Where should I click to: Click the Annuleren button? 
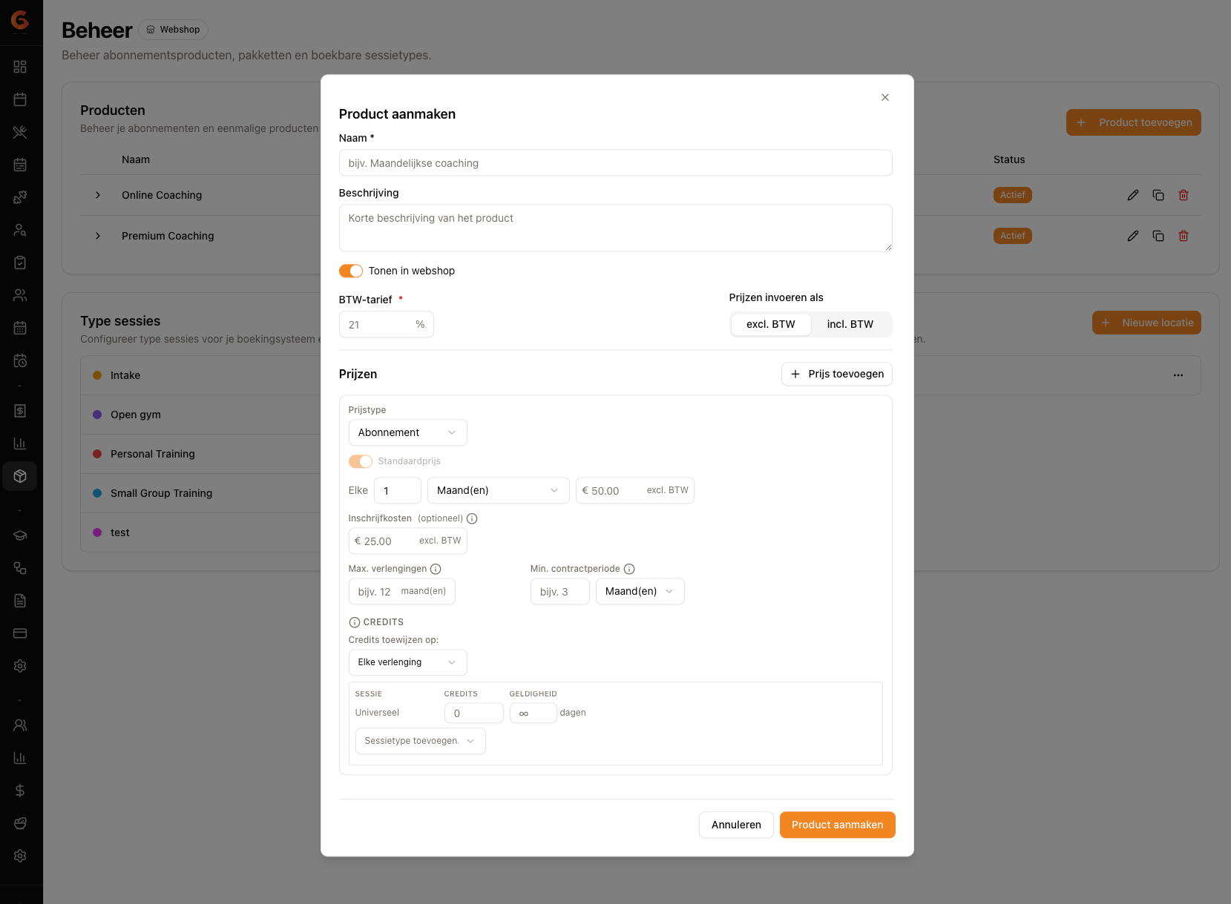coord(736,825)
